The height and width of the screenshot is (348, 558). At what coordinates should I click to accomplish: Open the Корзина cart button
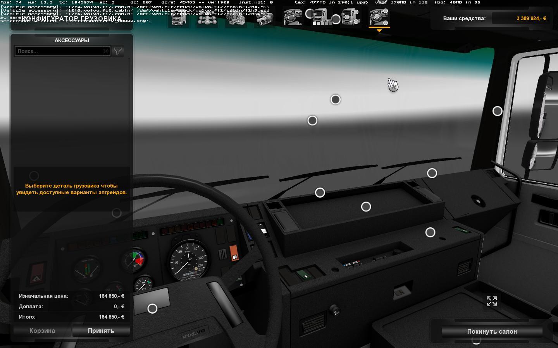pyautogui.click(x=42, y=331)
